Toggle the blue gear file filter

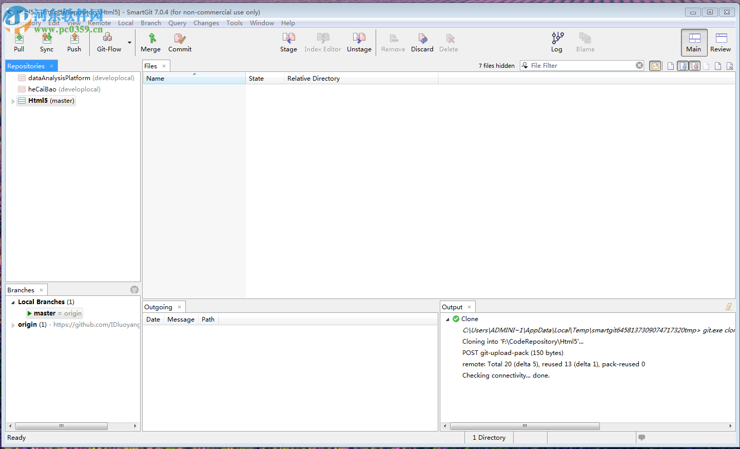683,66
